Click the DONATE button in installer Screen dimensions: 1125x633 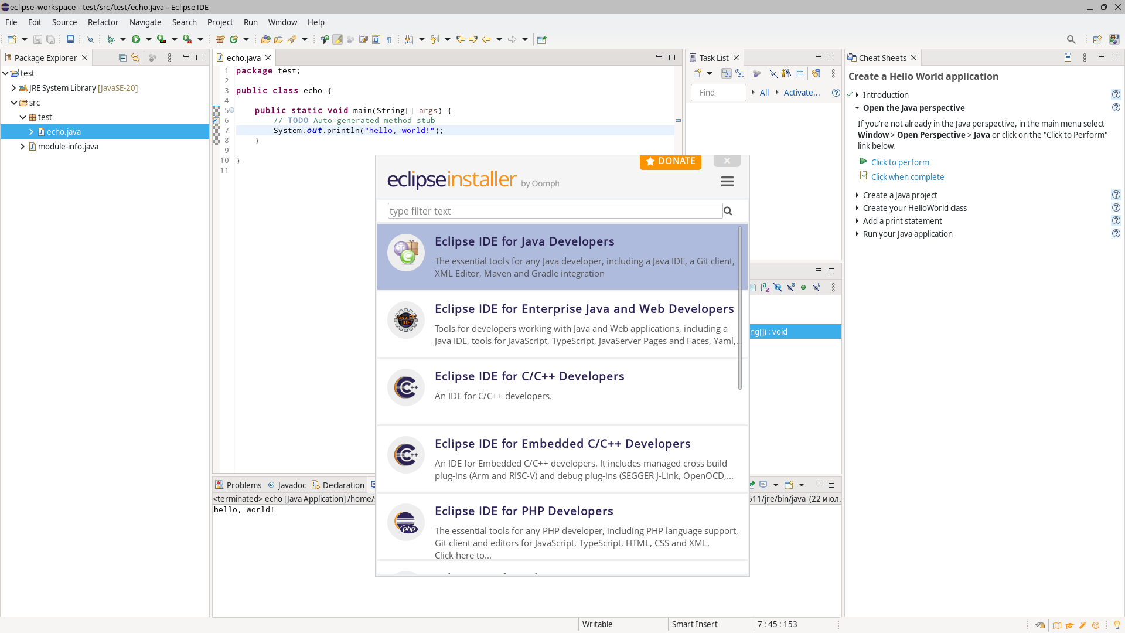[x=670, y=161]
